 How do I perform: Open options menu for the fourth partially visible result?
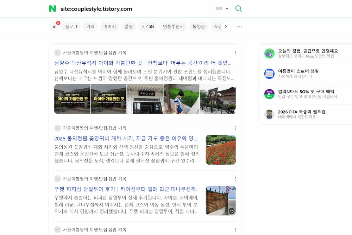point(235,230)
